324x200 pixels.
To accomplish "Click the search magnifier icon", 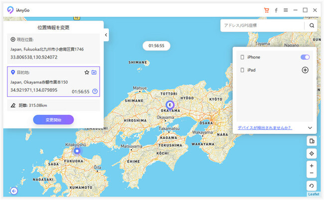I will click(312, 25).
